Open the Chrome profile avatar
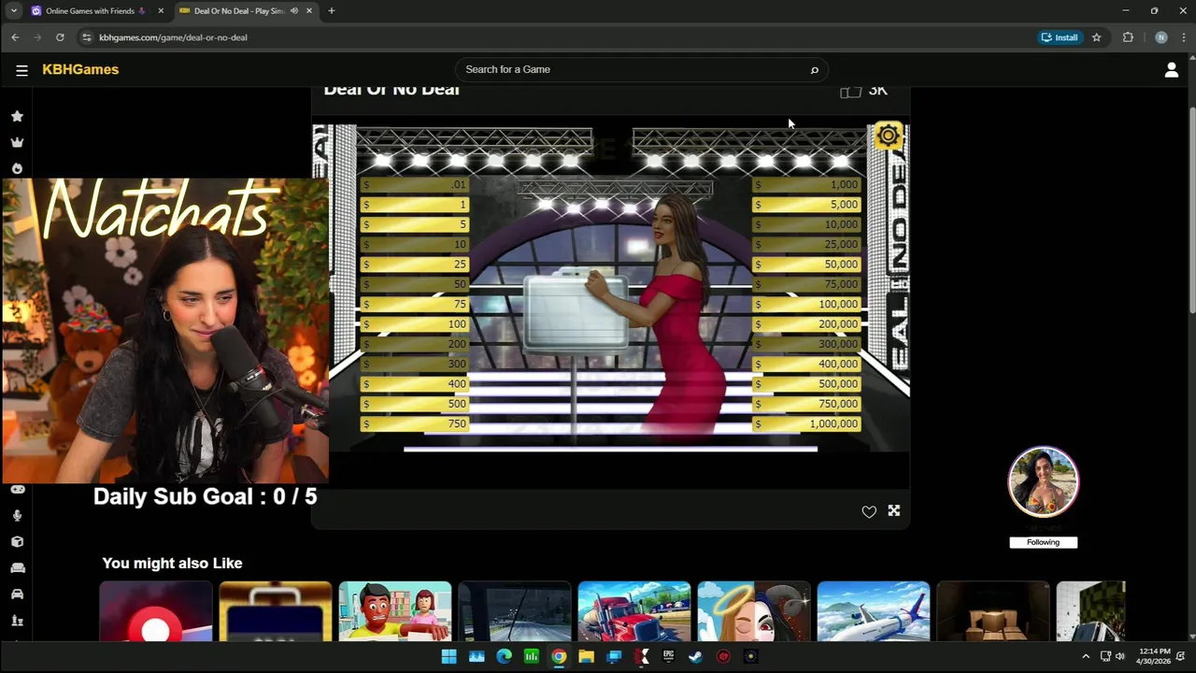The width and height of the screenshot is (1196, 673). tap(1160, 37)
